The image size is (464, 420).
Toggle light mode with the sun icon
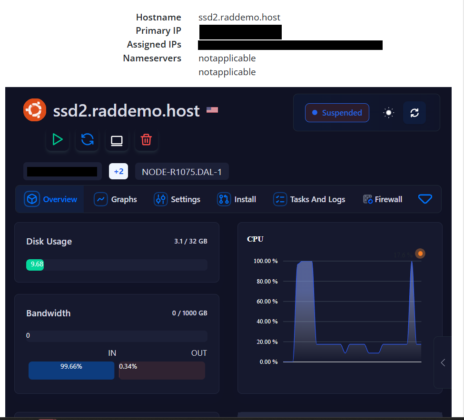point(389,113)
